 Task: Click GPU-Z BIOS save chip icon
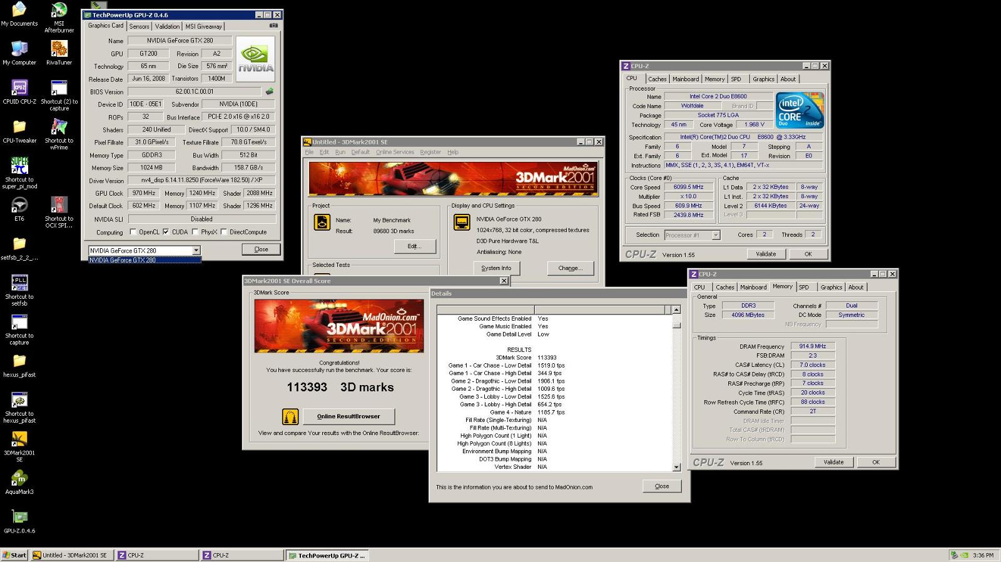pos(270,91)
